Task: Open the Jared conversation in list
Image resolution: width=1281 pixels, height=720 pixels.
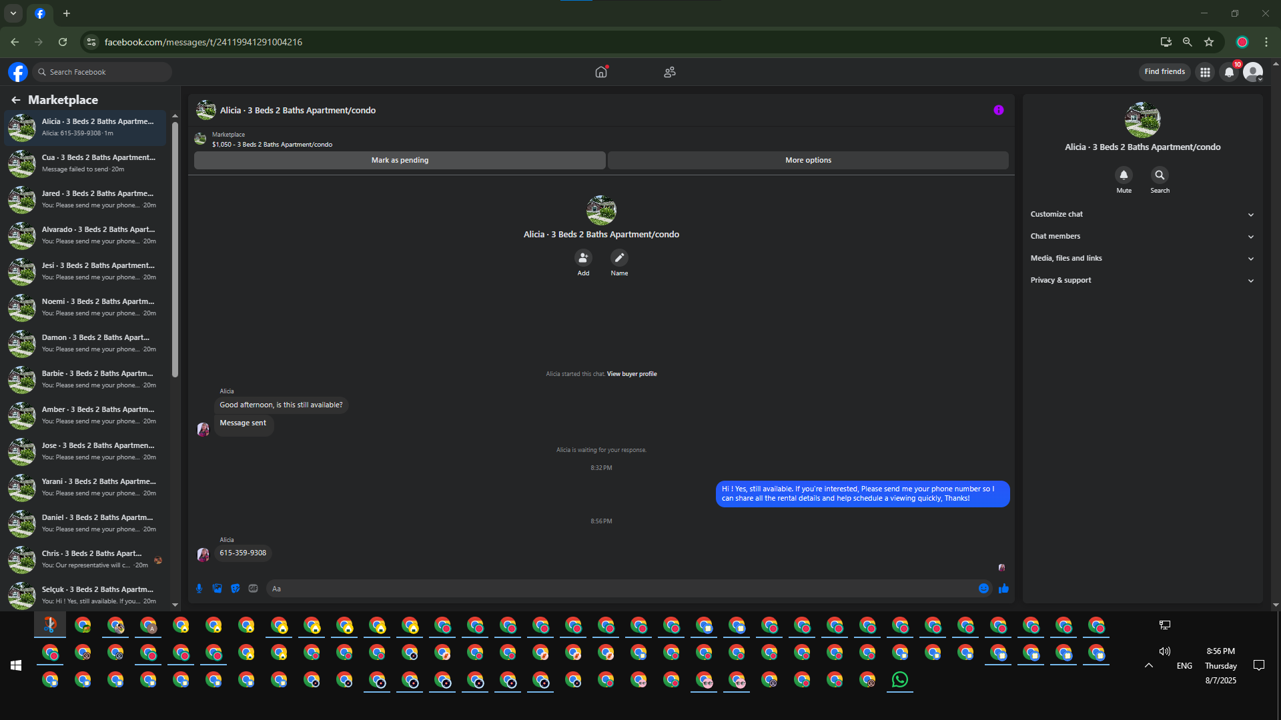Action: click(x=85, y=200)
